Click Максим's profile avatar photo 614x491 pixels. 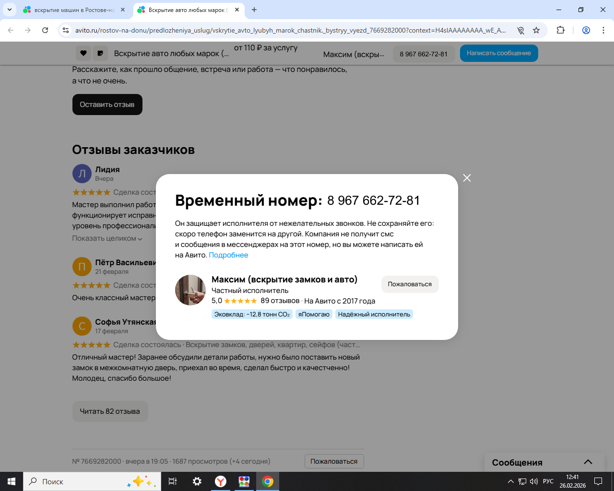(190, 290)
